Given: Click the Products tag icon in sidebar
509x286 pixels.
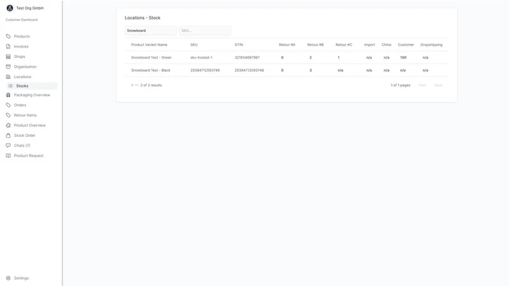Looking at the screenshot, I should pyautogui.click(x=8, y=36).
